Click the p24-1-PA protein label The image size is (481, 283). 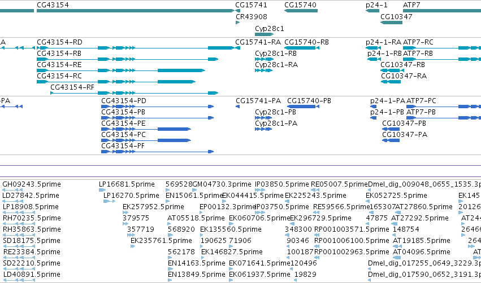(387, 101)
